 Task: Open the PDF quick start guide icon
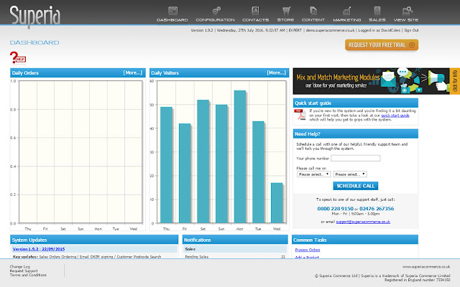[299, 113]
